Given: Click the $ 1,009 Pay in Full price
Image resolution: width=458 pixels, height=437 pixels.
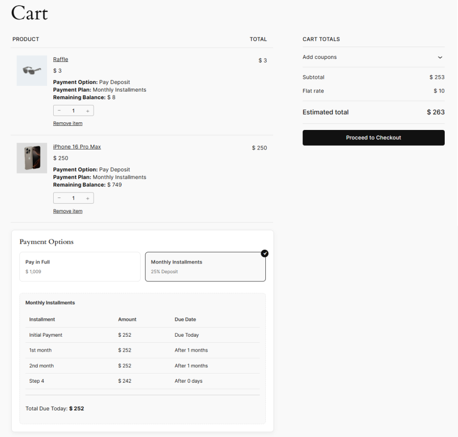Looking at the screenshot, I should 33,271.
